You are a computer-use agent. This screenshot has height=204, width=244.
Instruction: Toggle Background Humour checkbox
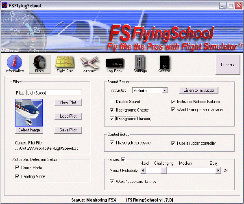point(112,119)
